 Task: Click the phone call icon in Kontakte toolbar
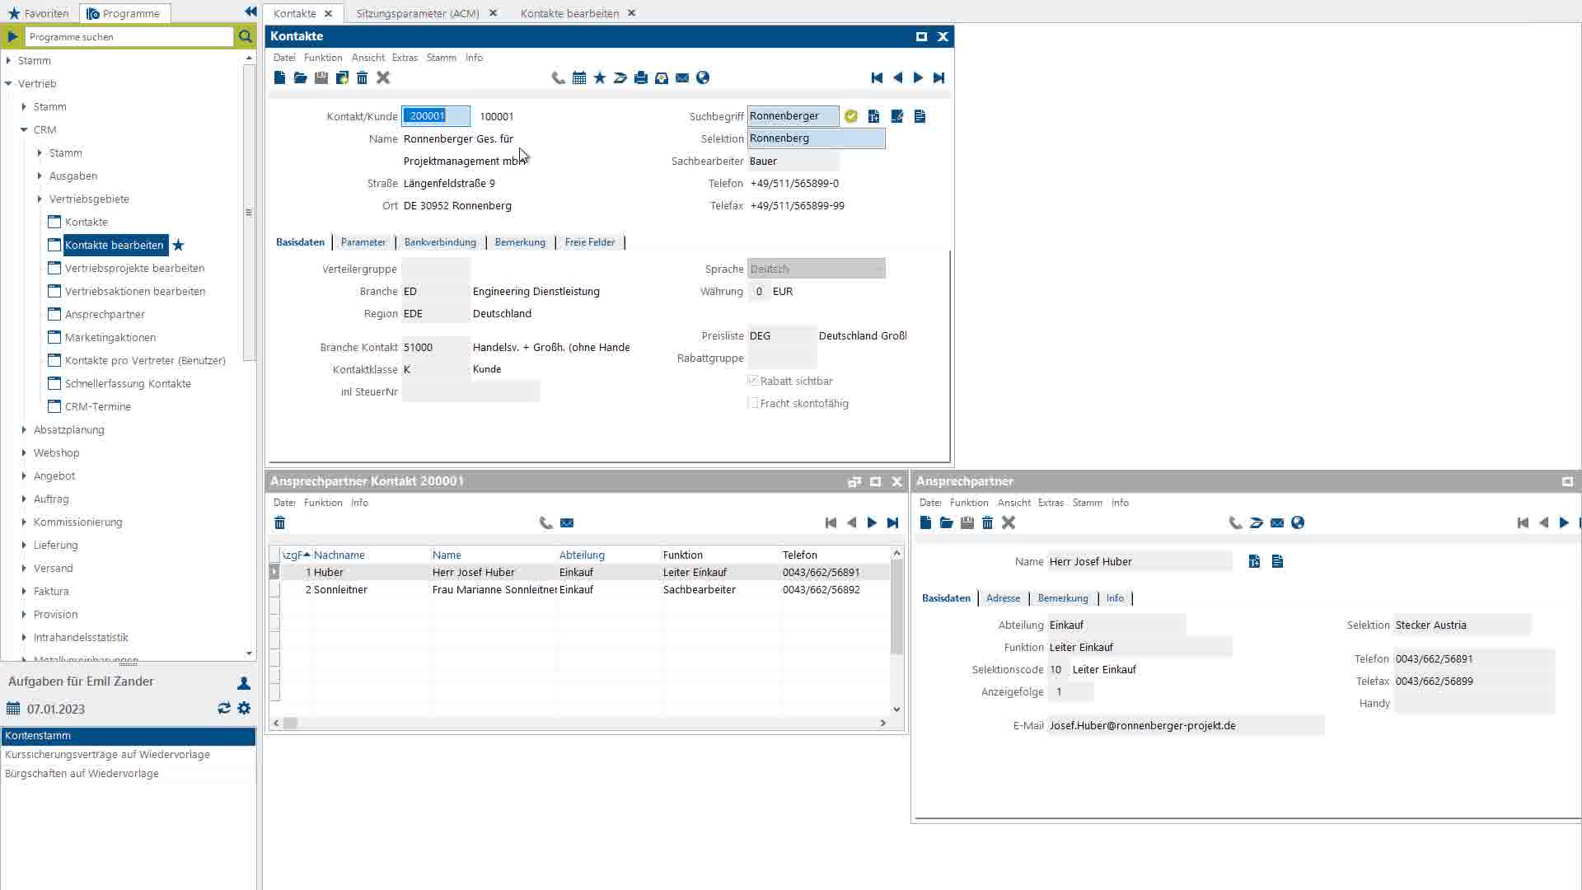click(558, 77)
